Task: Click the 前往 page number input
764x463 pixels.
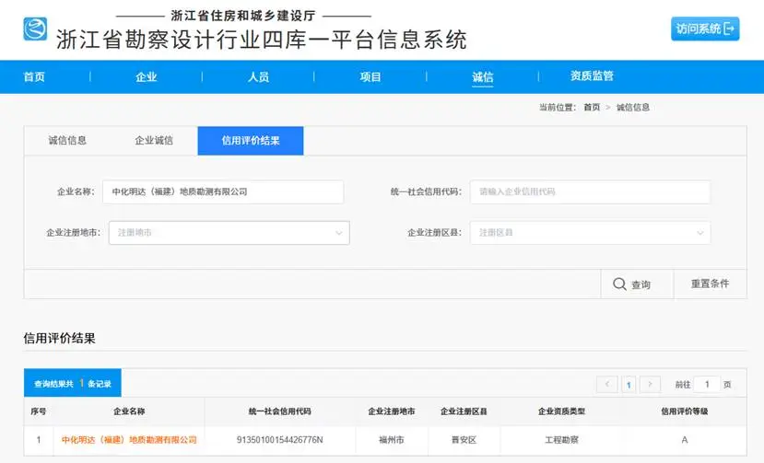Action: point(707,384)
